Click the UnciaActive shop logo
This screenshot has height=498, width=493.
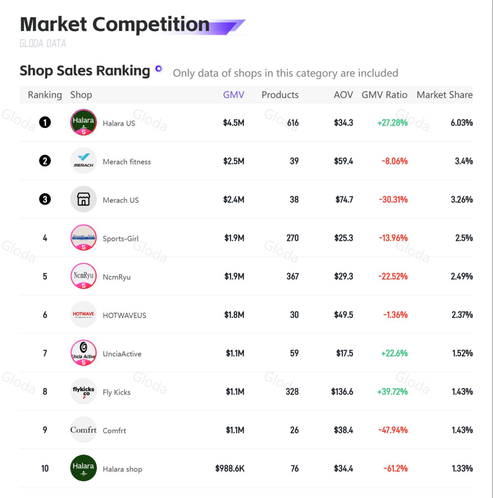(83, 353)
